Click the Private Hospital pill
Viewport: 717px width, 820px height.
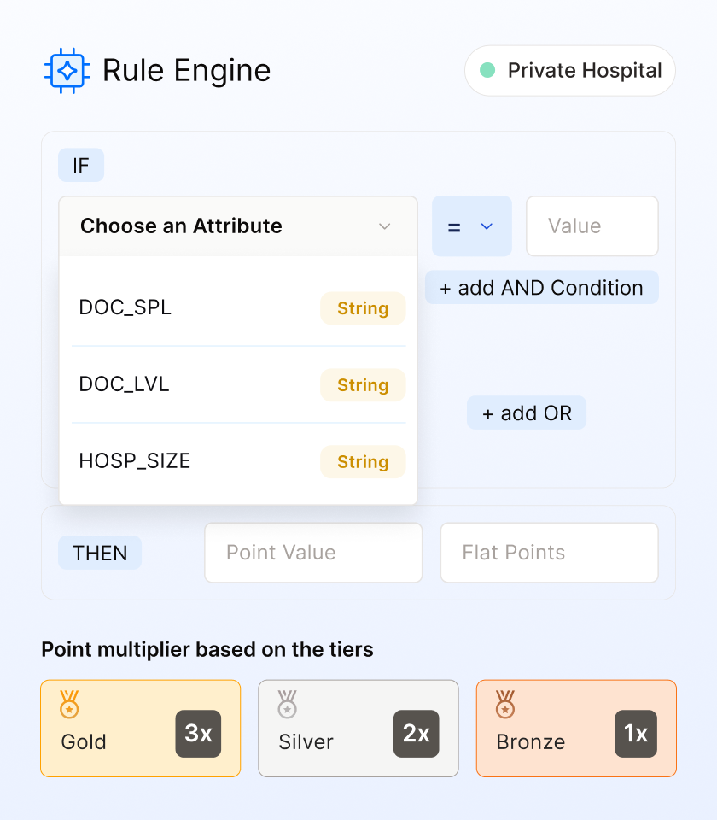[x=569, y=71]
